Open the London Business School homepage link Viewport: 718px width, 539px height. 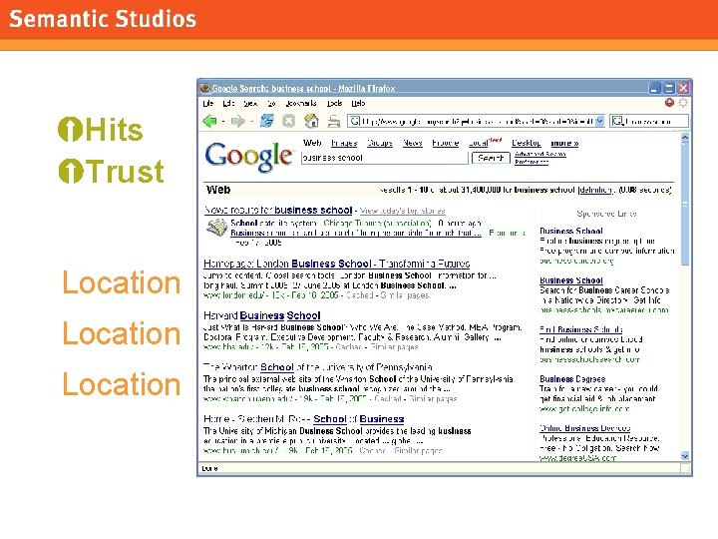[337, 264]
